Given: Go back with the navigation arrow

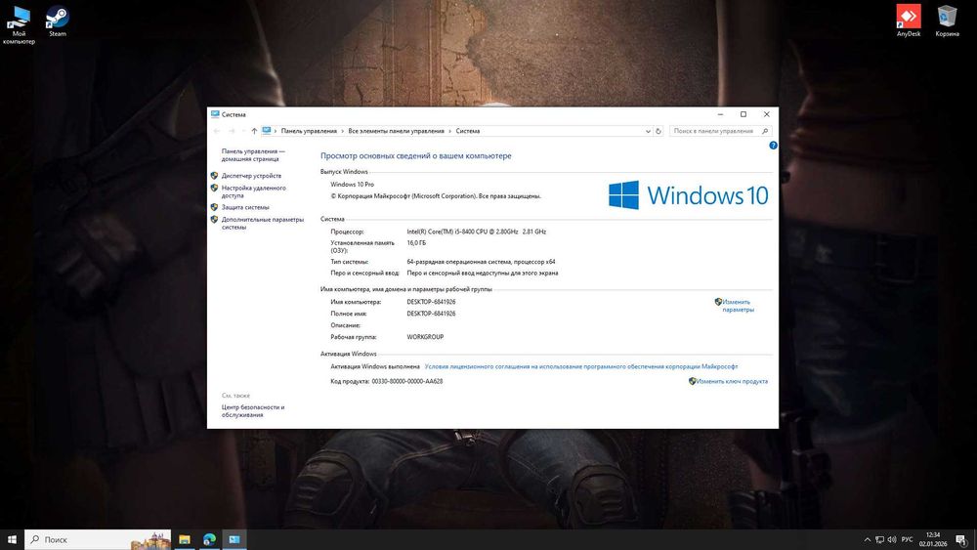Looking at the screenshot, I should pyautogui.click(x=217, y=131).
